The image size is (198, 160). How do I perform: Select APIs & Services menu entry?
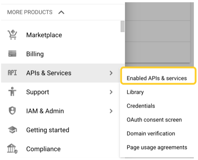[60, 73]
